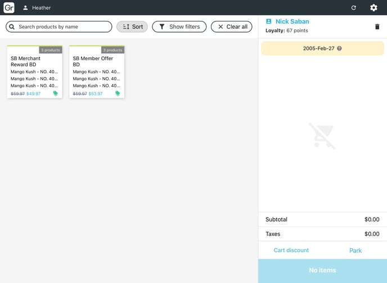
Task: Click discount tag on SB Member Offer BD
Action: coord(118,93)
